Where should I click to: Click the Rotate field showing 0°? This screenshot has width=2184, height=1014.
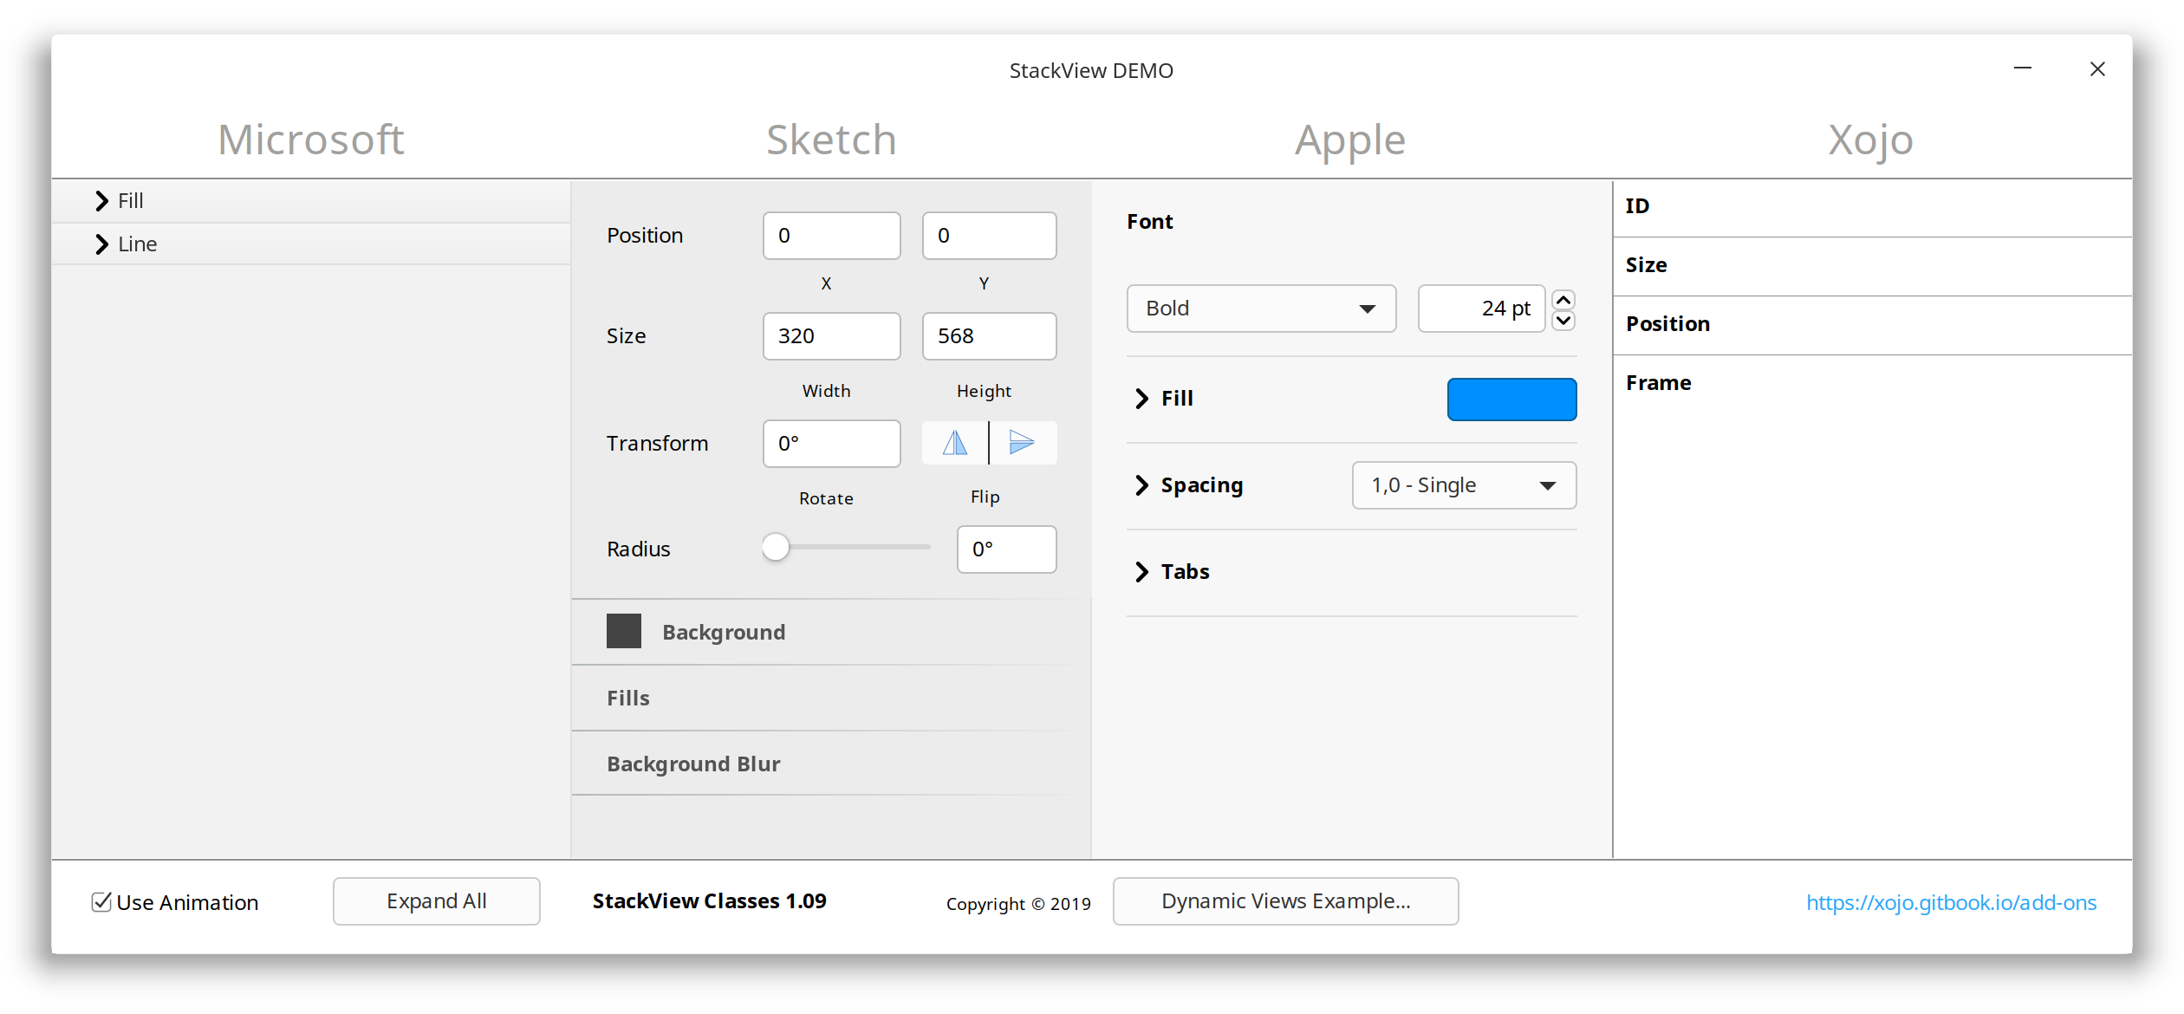pos(832,444)
